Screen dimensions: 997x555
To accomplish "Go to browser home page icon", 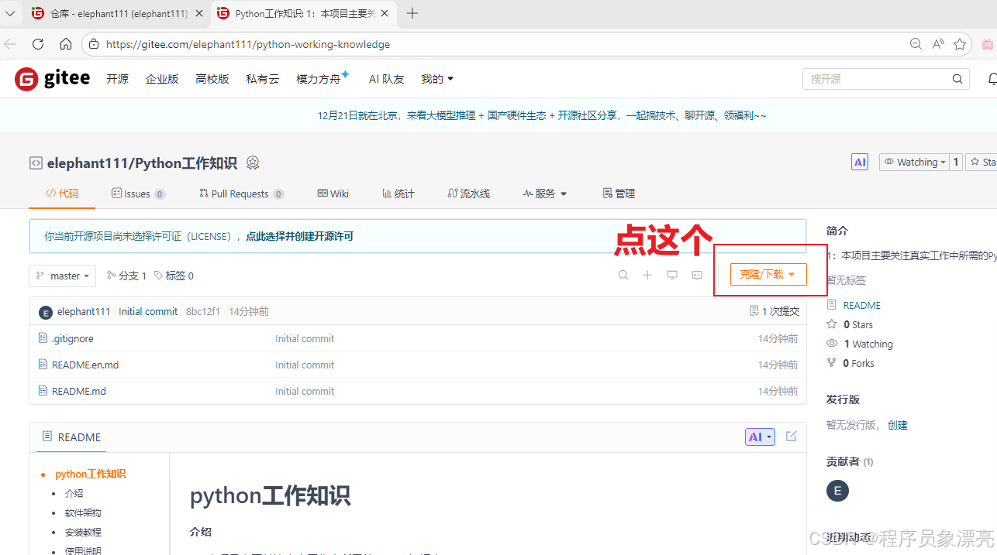I will pyautogui.click(x=66, y=44).
